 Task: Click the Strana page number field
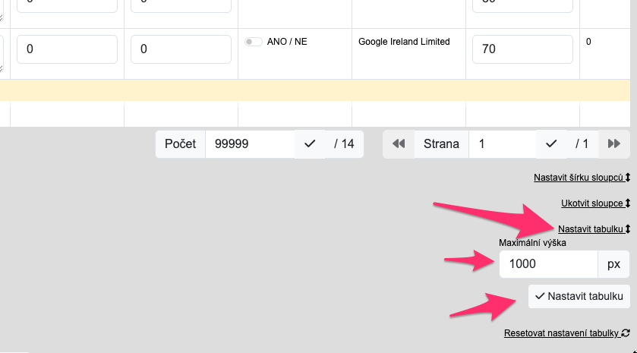[x=502, y=143]
